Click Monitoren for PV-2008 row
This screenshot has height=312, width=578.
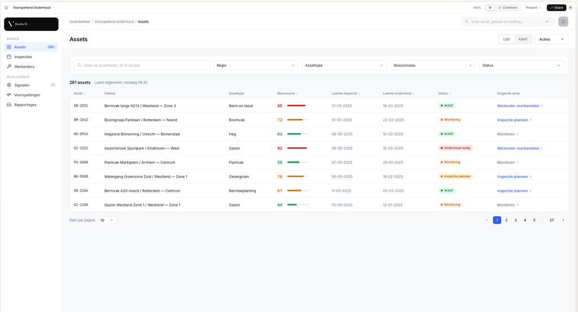[x=507, y=162]
